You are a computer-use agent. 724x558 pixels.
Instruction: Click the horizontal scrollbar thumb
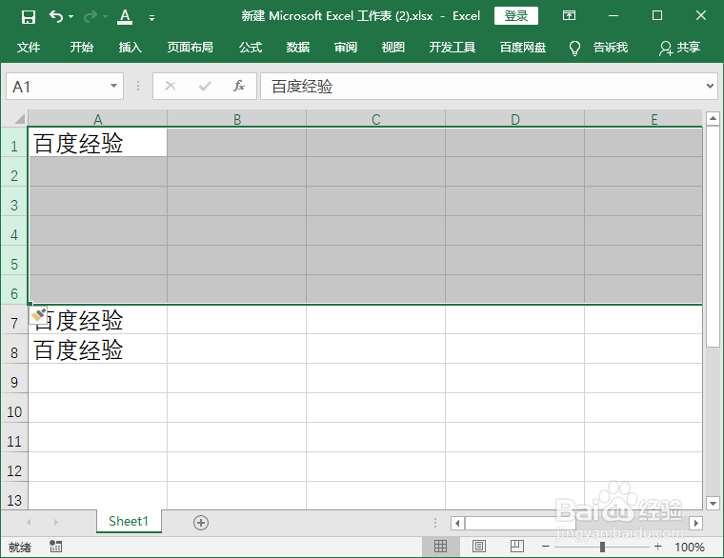coord(520,523)
